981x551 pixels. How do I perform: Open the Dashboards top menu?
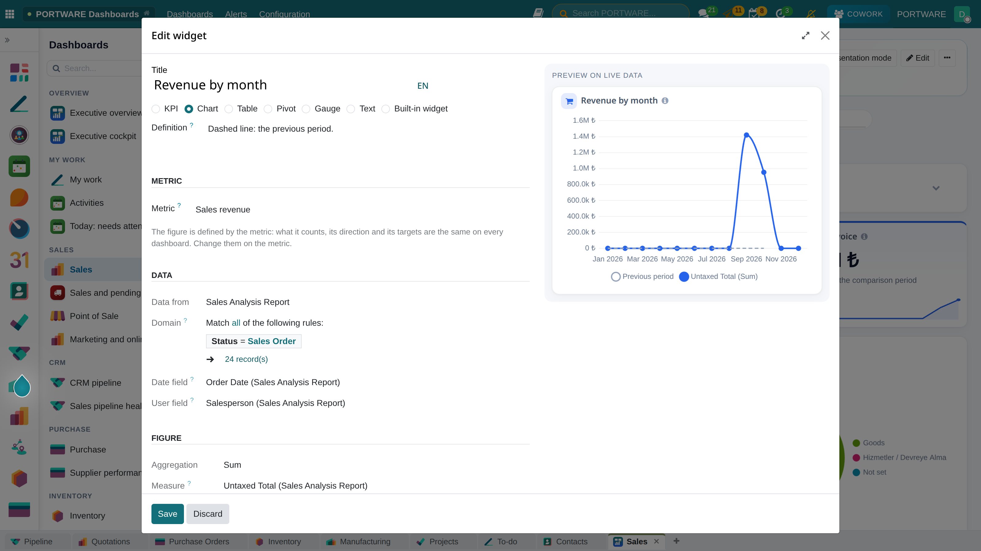click(190, 14)
